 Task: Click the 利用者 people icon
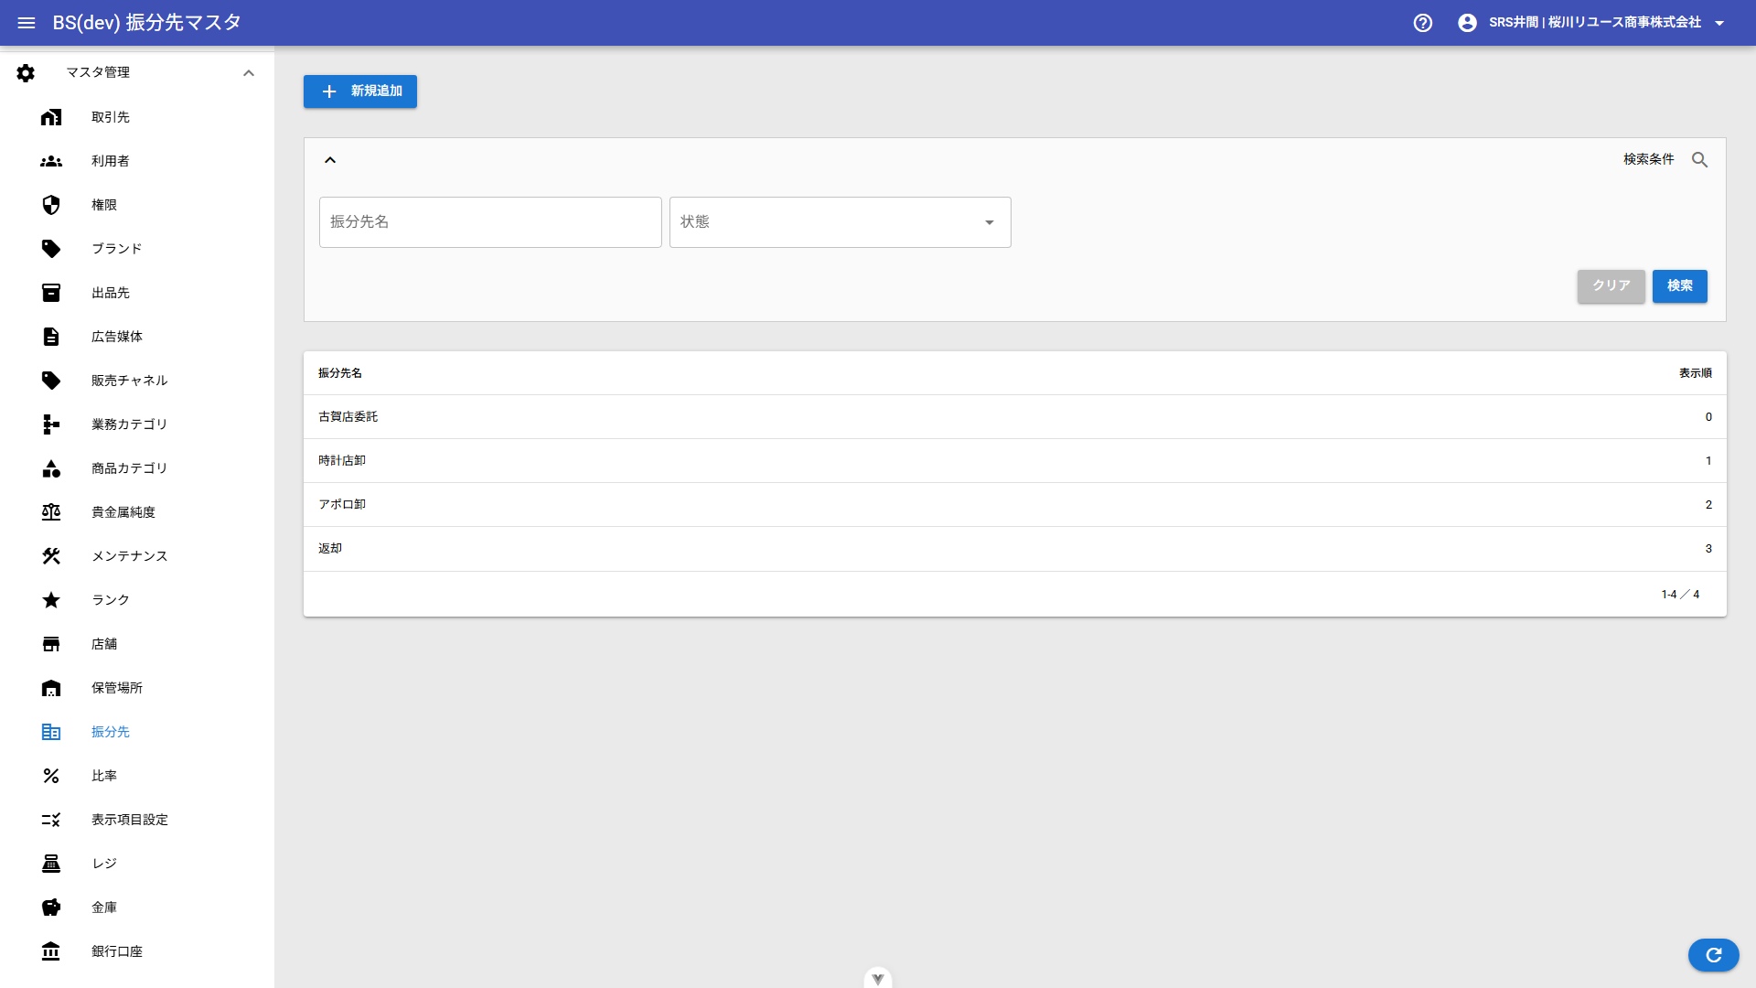click(51, 161)
